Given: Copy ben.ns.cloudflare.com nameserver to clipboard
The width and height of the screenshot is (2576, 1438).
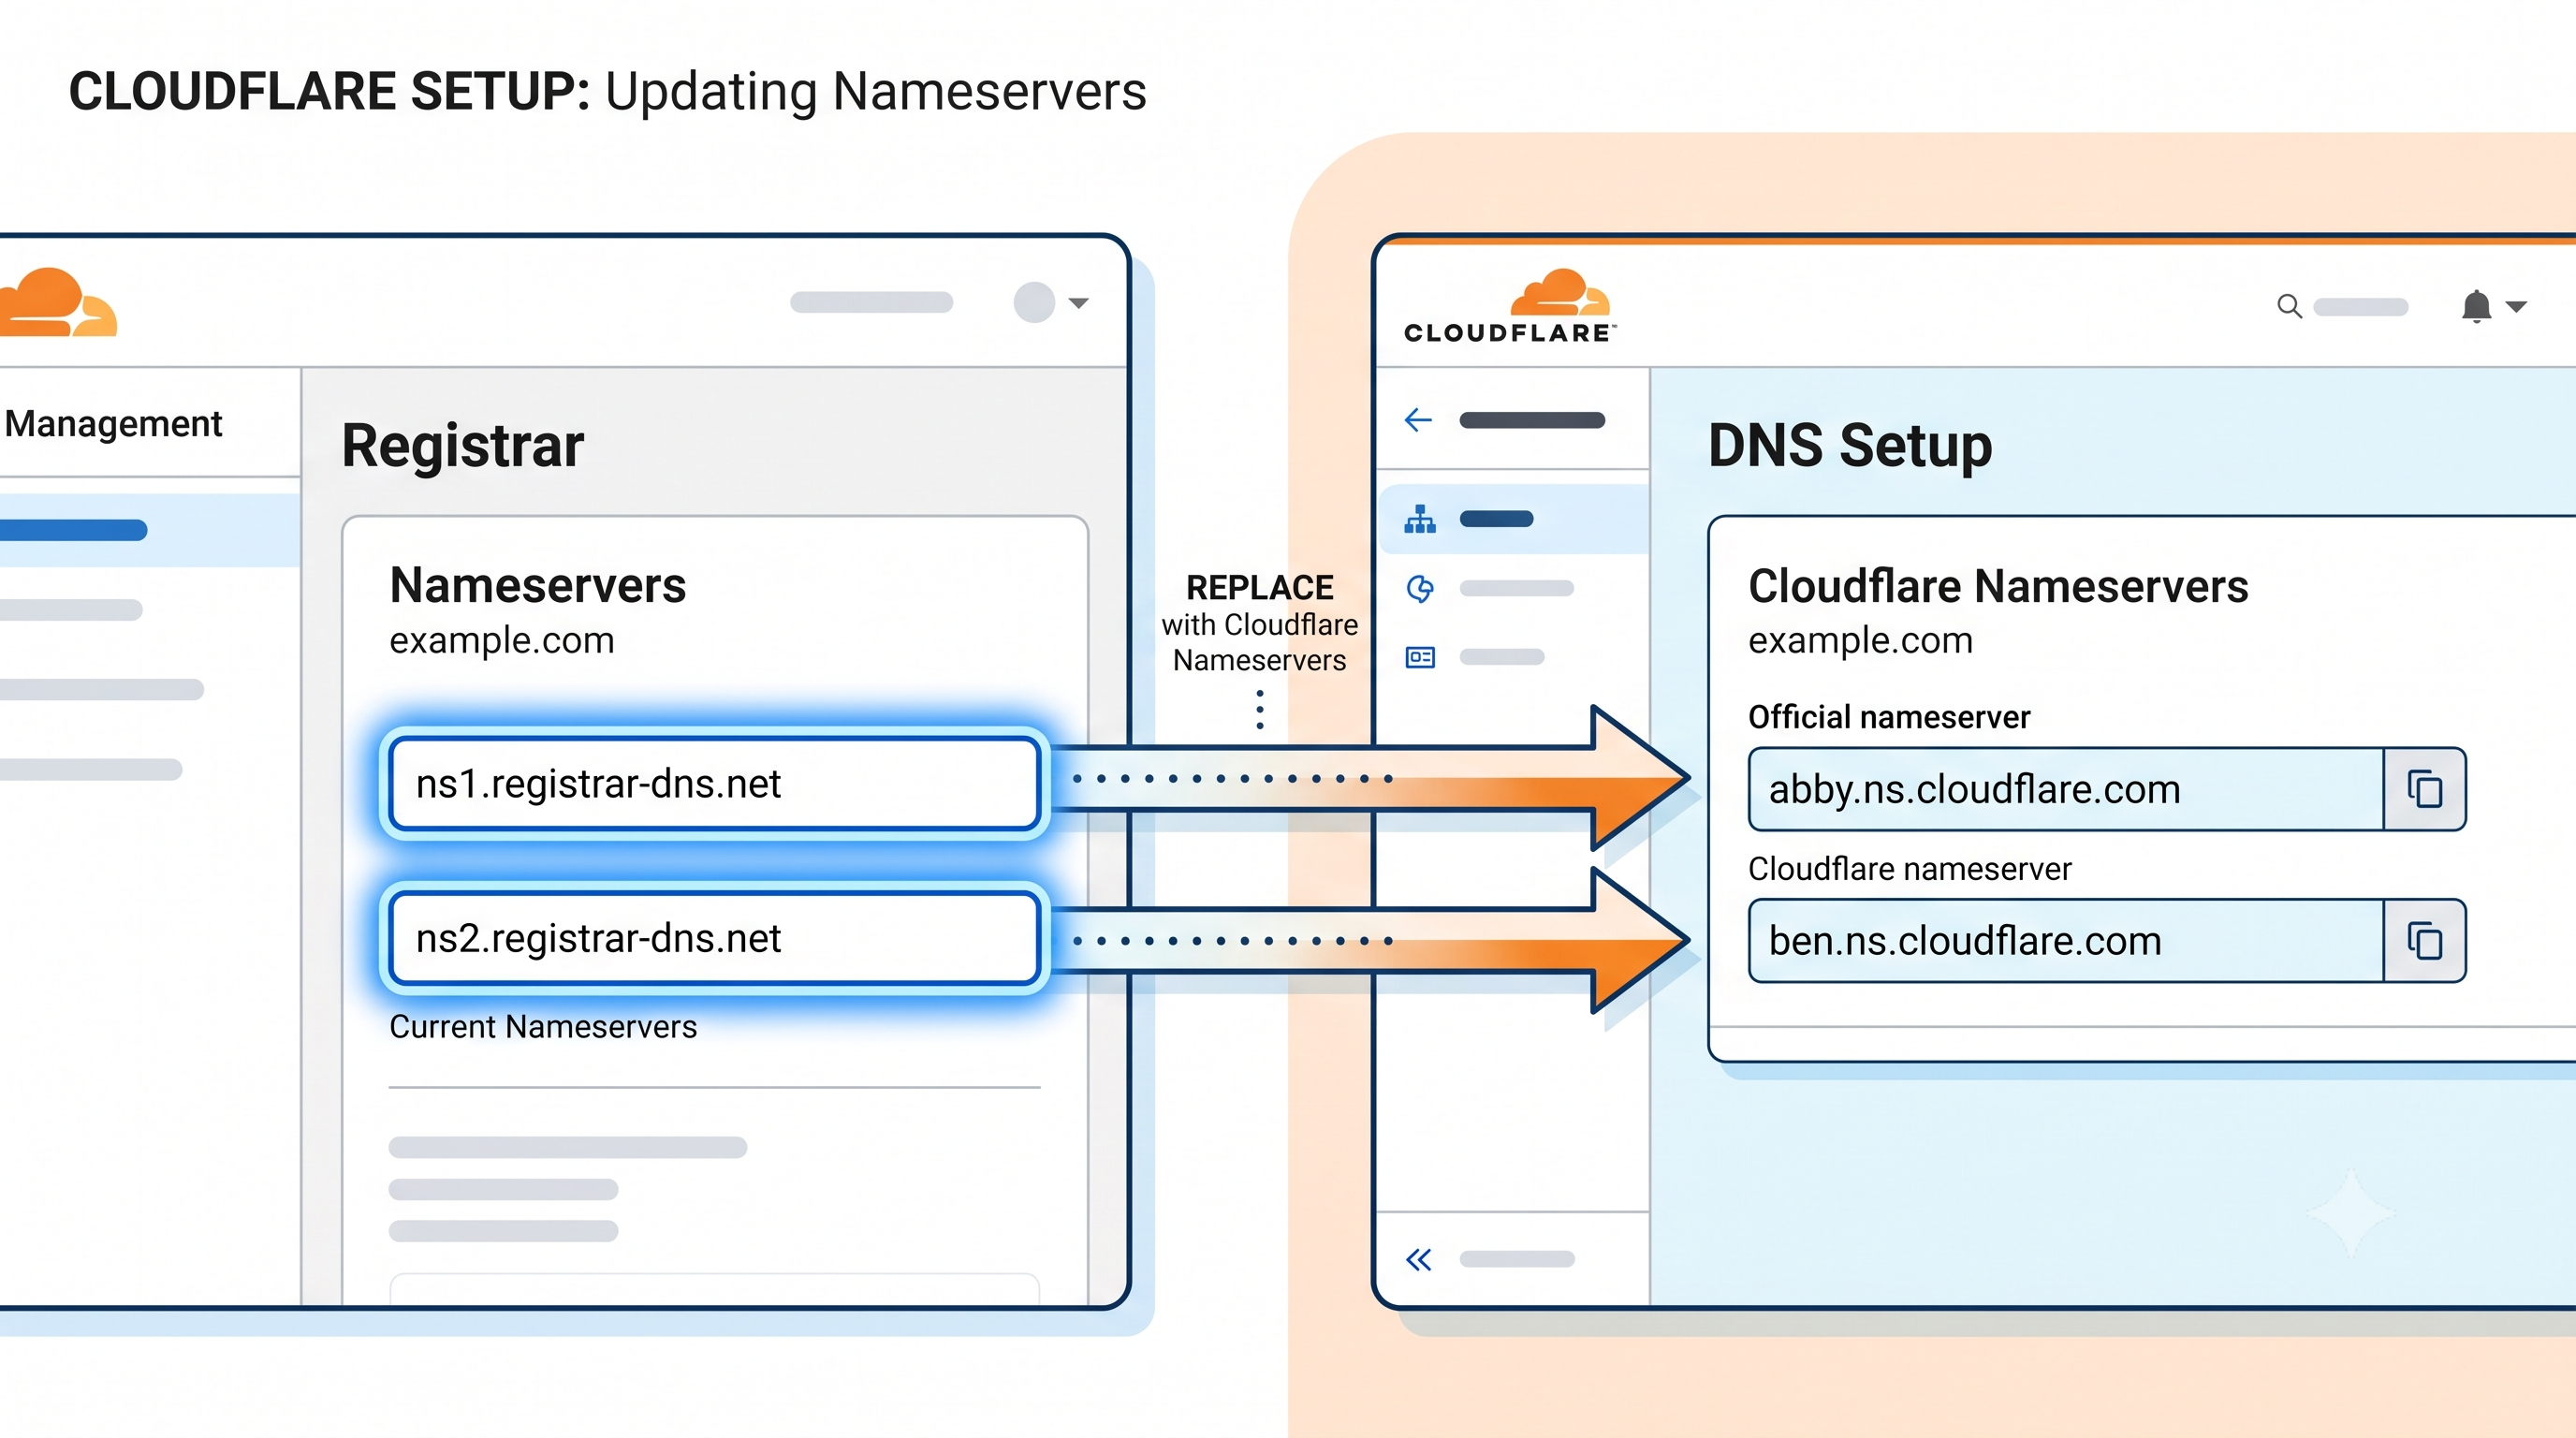Looking at the screenshot, I should click(2424, 941).
